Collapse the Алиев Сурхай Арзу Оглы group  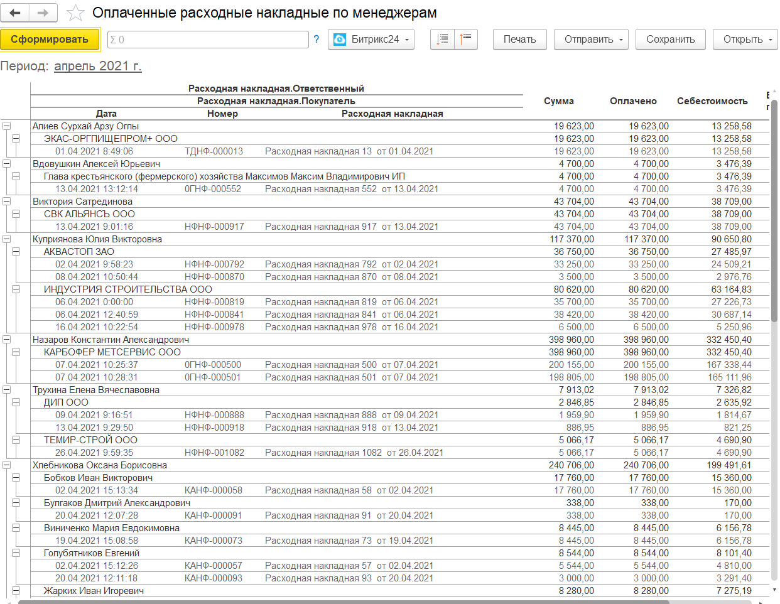[6, 126]
